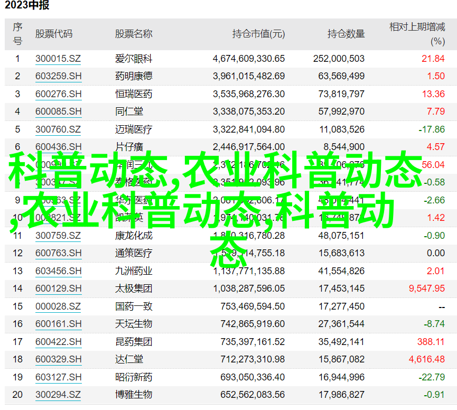Open stock code link 603259.SH
Image resolution: width=457 pixels, height=410 pixels.
pyautogui.click(x=59, y=77)
